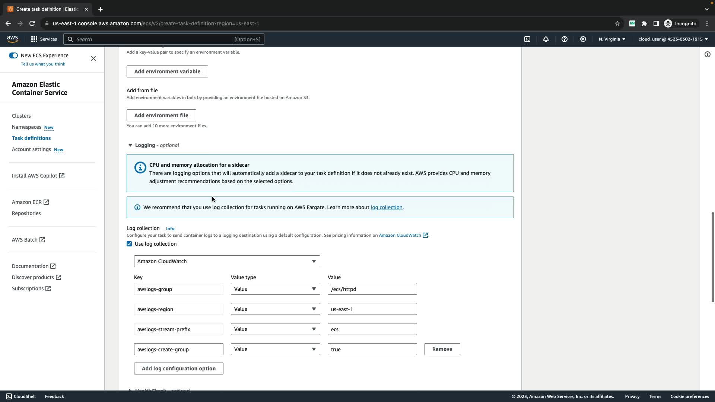This screenshot has height=402, width=715.
Task: Go to Task definitions in sidebar
Action: 31,138
